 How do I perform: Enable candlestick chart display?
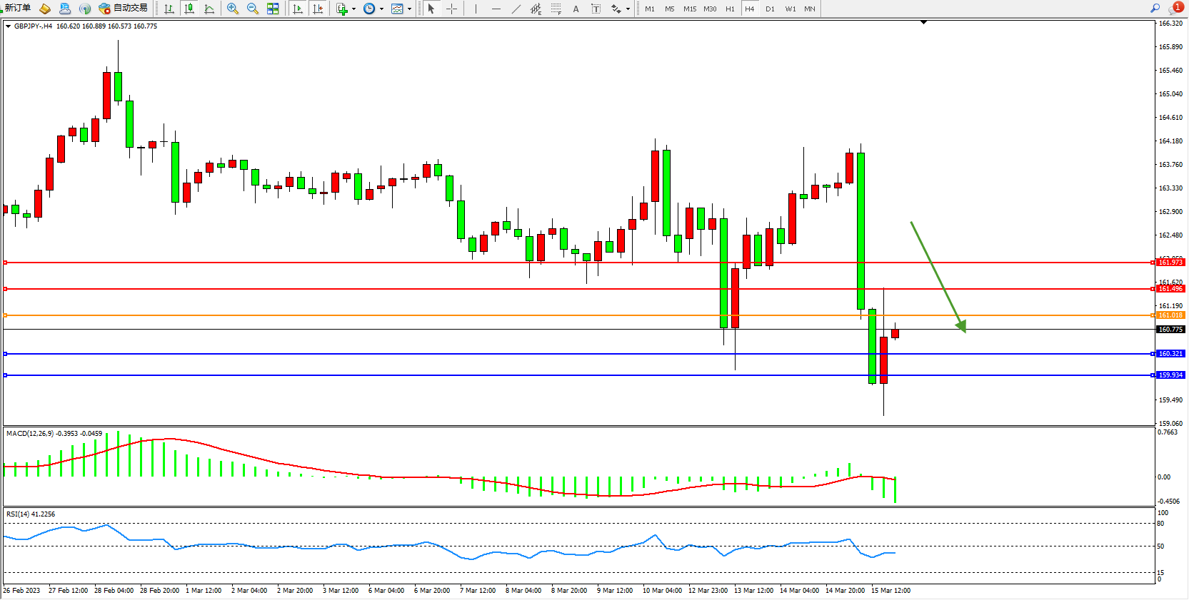[189, 9]
